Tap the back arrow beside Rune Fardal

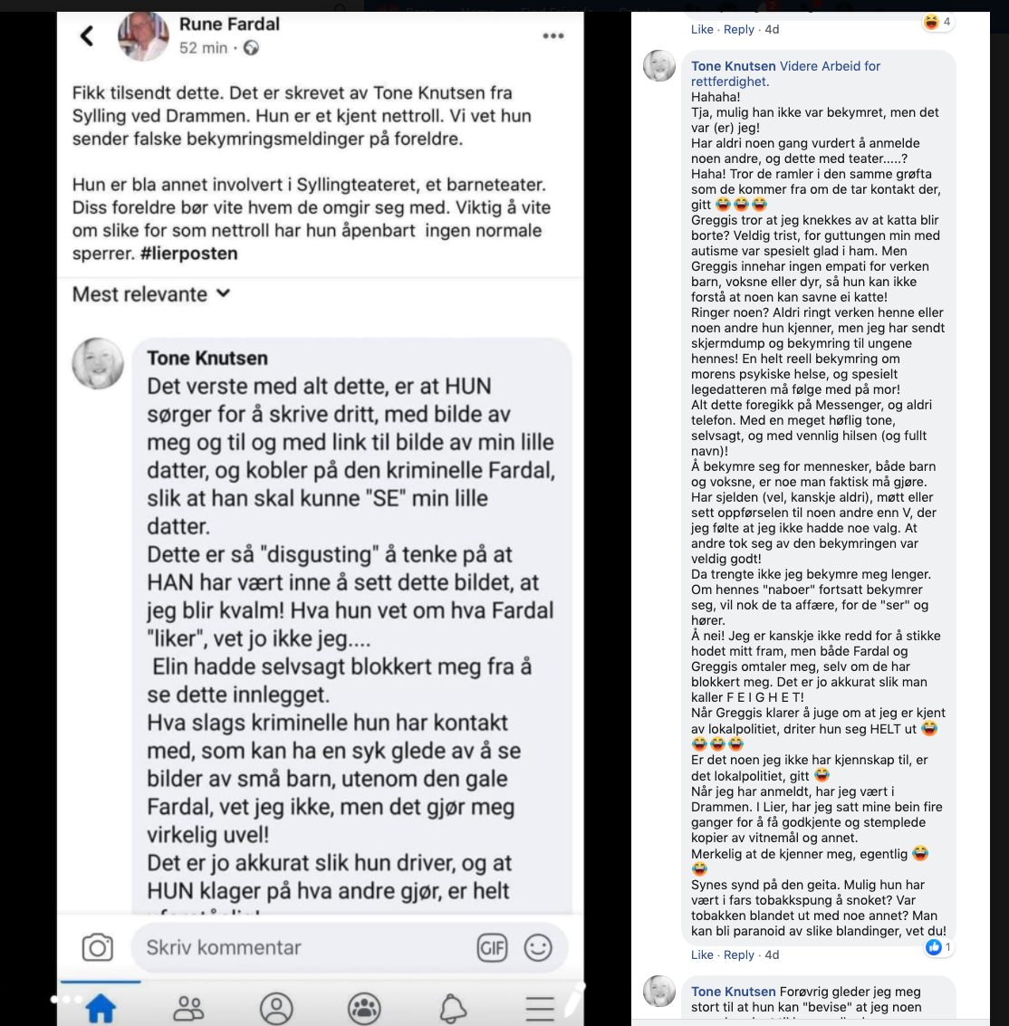pyautogui.click(x=87, y=35)
